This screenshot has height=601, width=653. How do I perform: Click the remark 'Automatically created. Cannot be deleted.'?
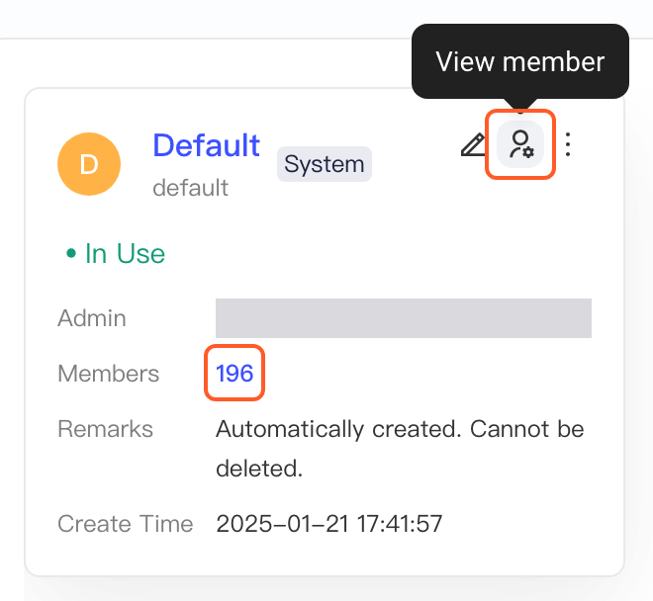pyautogui.click(x=400, y=449)
